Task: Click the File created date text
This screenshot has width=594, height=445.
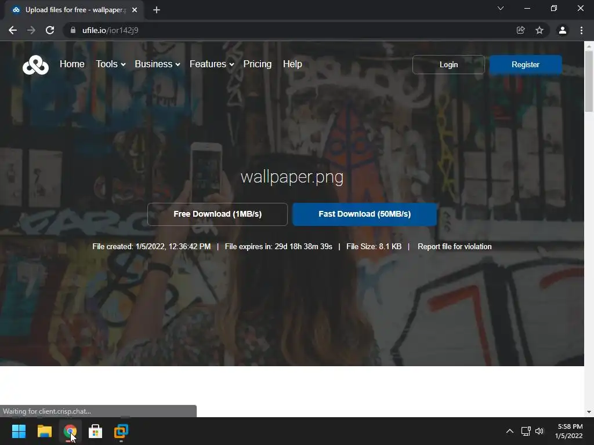Action: pyautogui.click(x=151, y=247)
